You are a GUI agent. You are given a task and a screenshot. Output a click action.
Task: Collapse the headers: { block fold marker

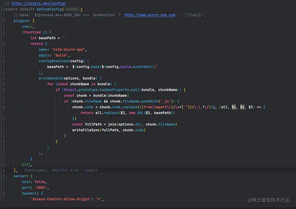(x=4, y=194)
